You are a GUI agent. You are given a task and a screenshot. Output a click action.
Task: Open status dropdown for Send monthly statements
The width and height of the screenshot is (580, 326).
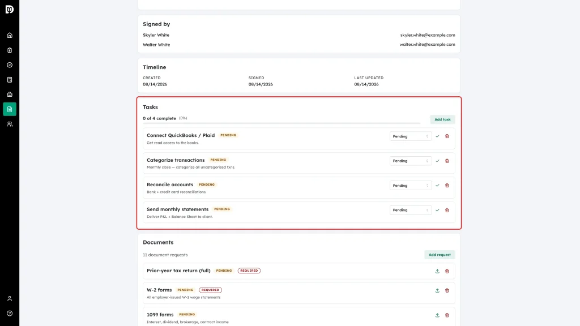tap(411, 211)
